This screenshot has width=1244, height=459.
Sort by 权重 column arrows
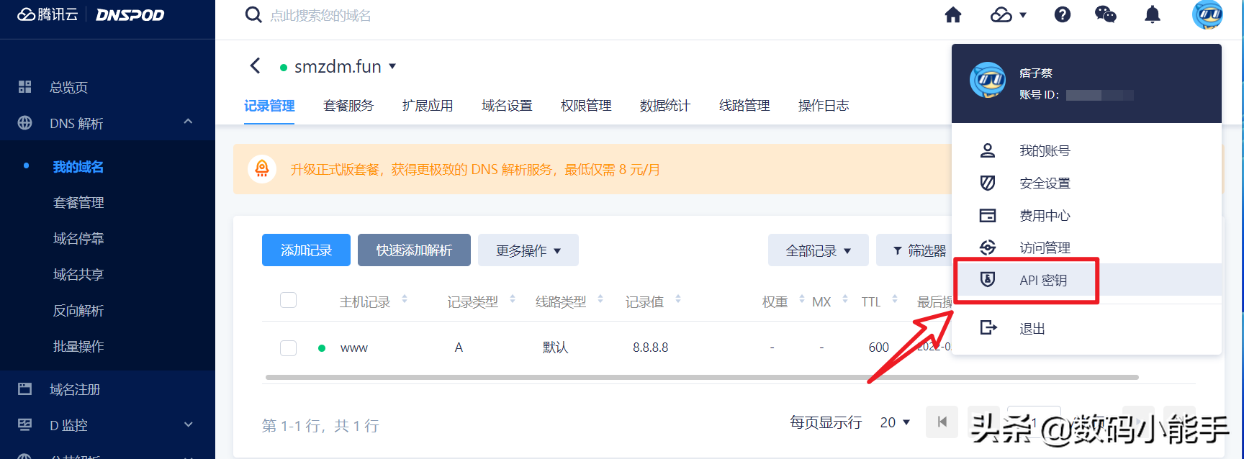point(802,299)
